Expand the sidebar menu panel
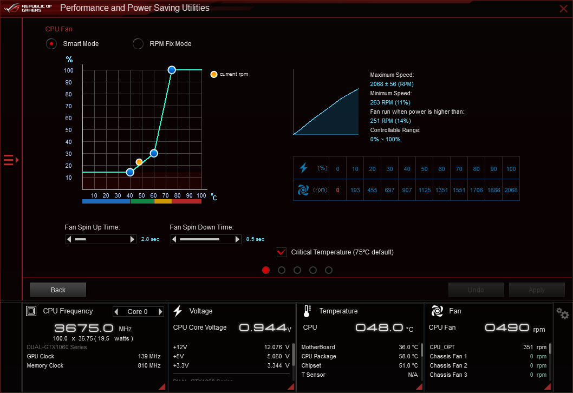Image resolution: width=573 pixels, height=393 pixels. [9, 160]
